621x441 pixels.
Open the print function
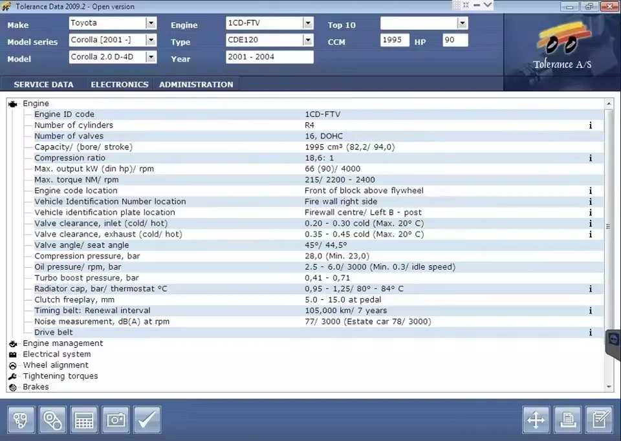pos(567,420)
